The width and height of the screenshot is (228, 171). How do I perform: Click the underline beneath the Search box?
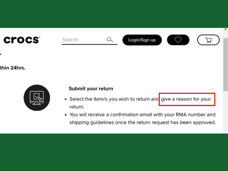[89, 44]
